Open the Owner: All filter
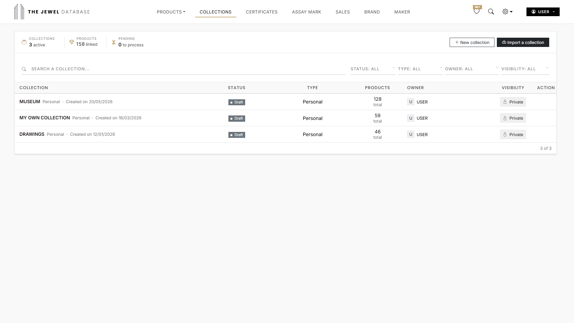 tap(472, 69)
